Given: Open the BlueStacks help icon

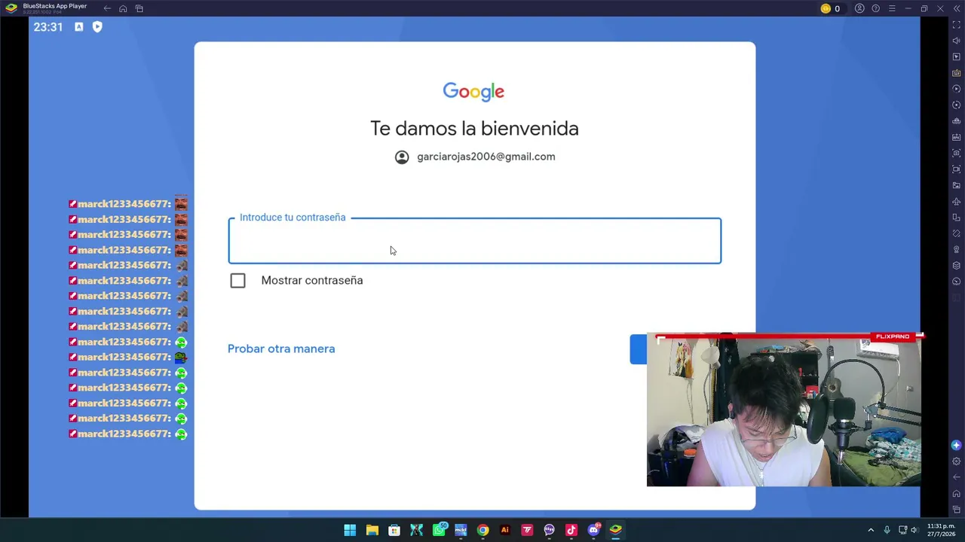Looking at the screenshot, I should point(875,8).
